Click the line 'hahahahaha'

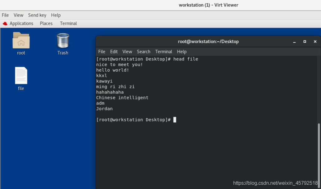110,92
